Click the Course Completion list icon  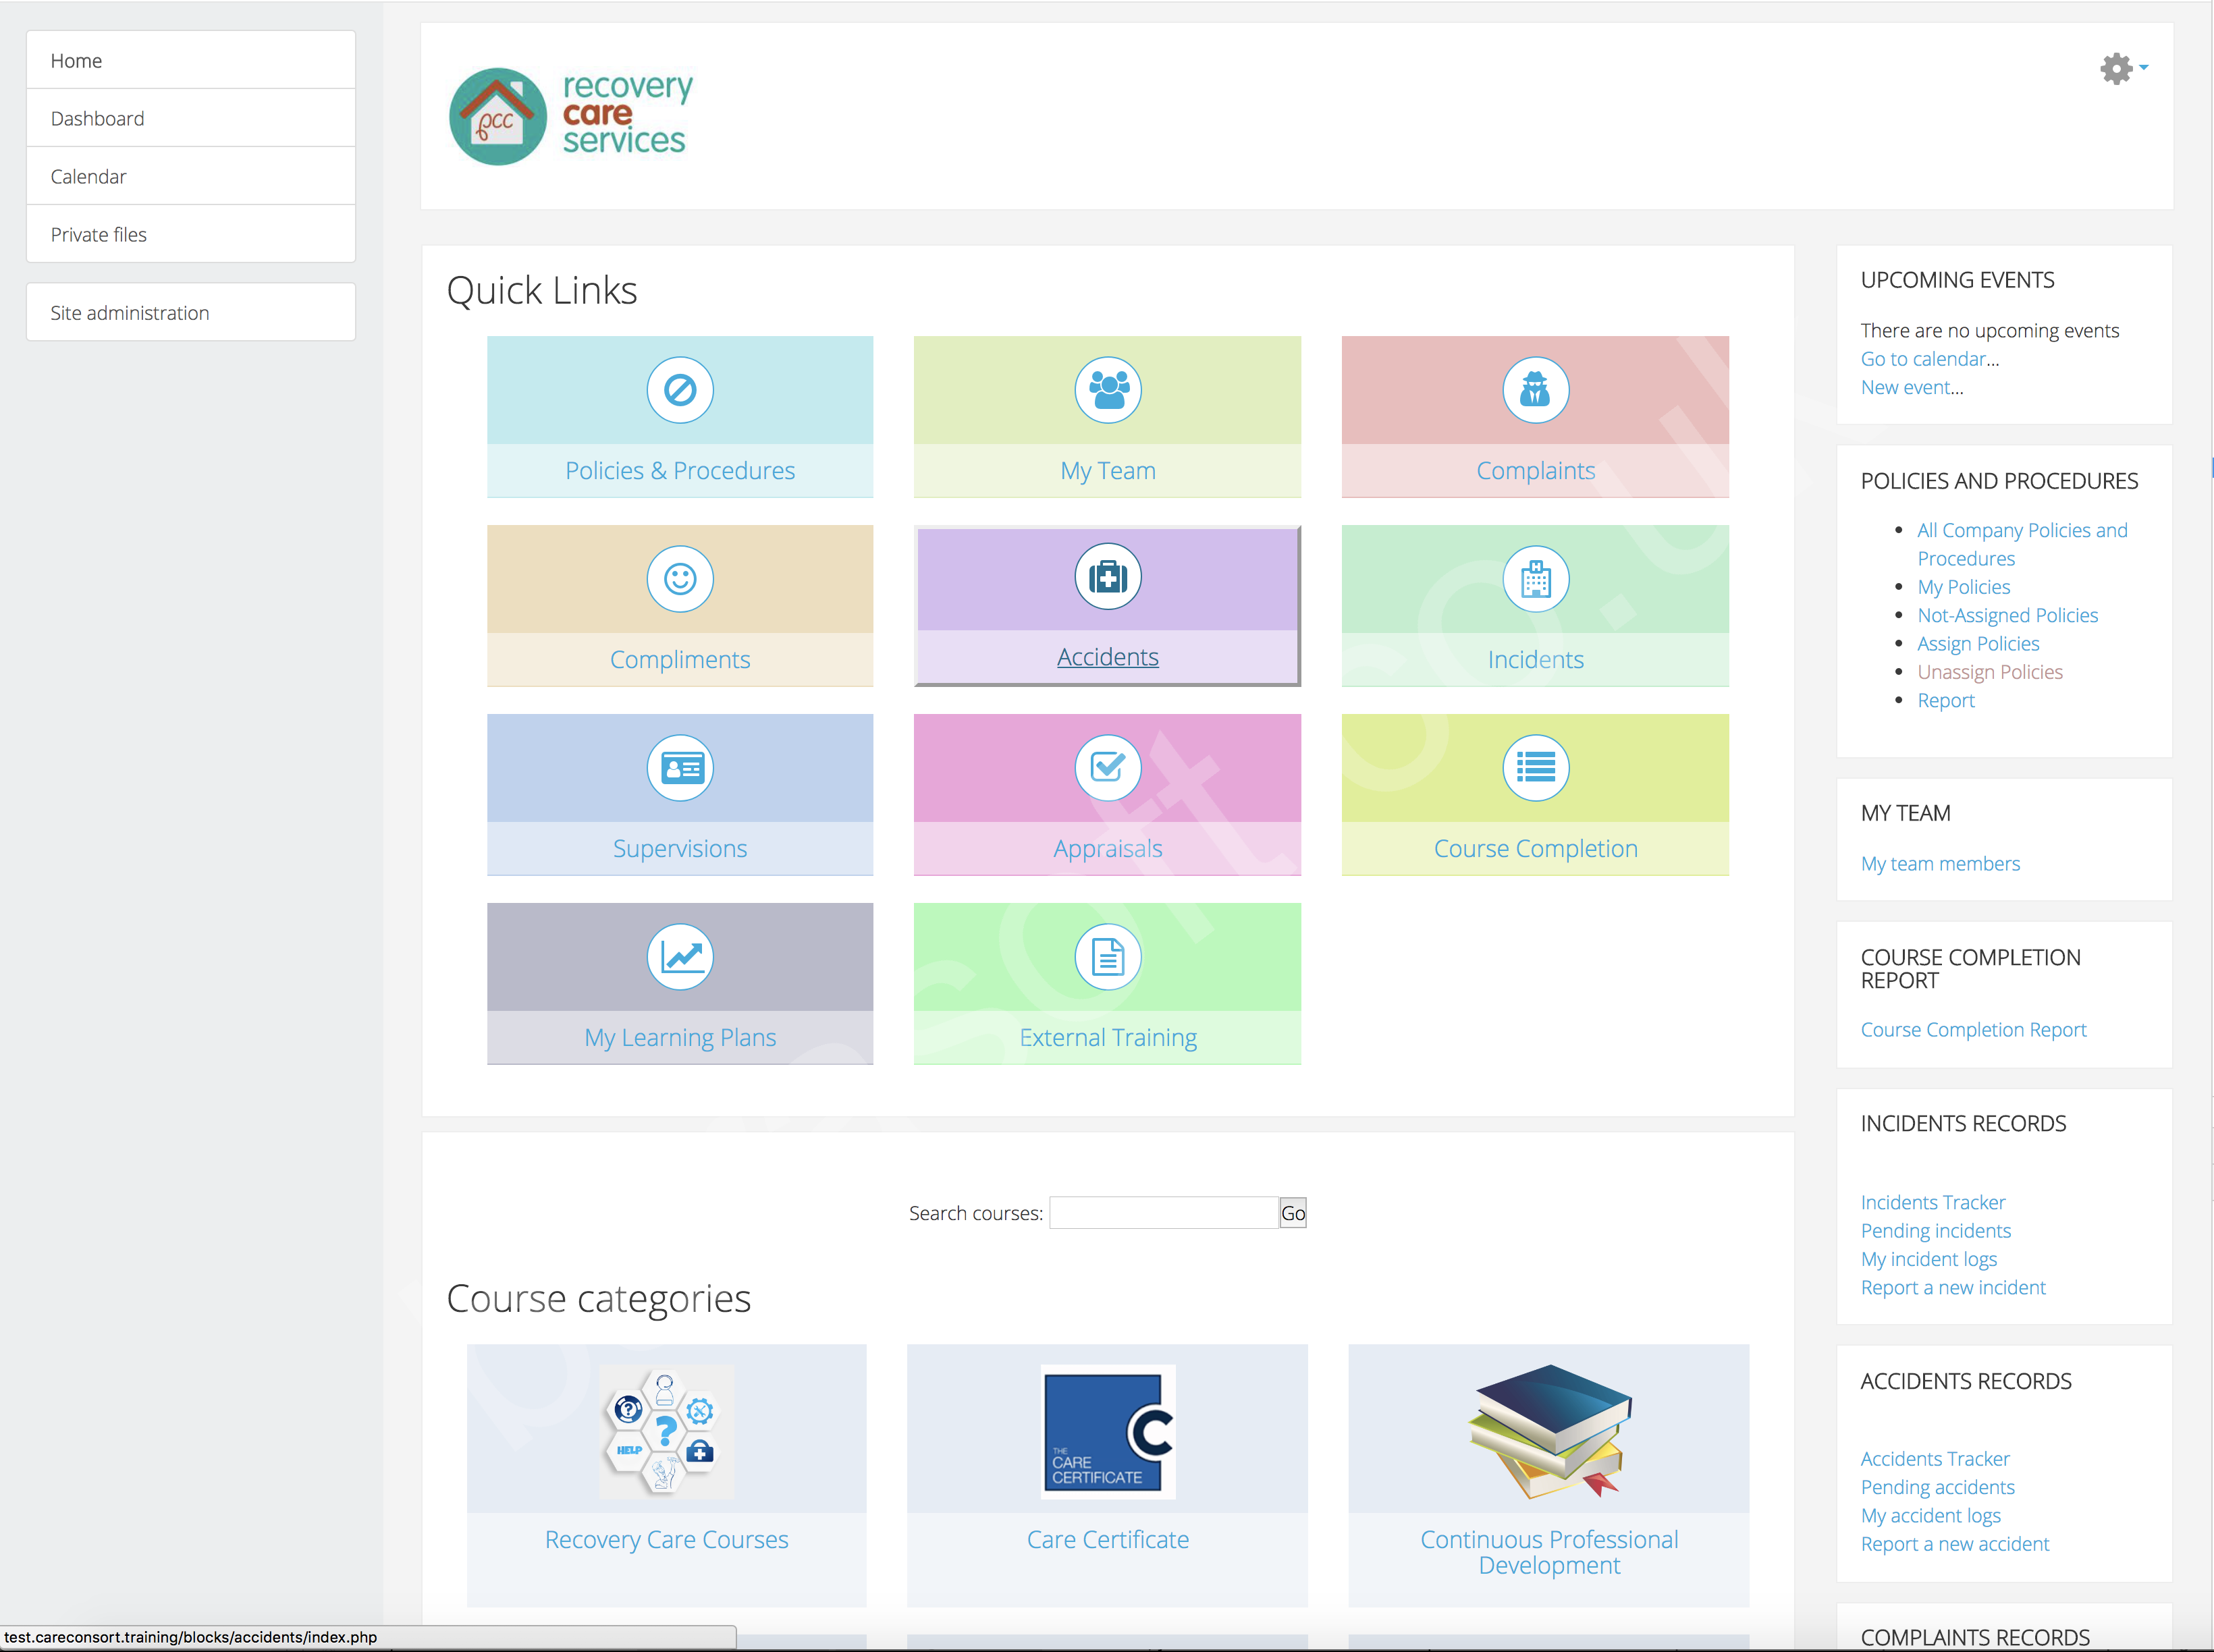1536,768
